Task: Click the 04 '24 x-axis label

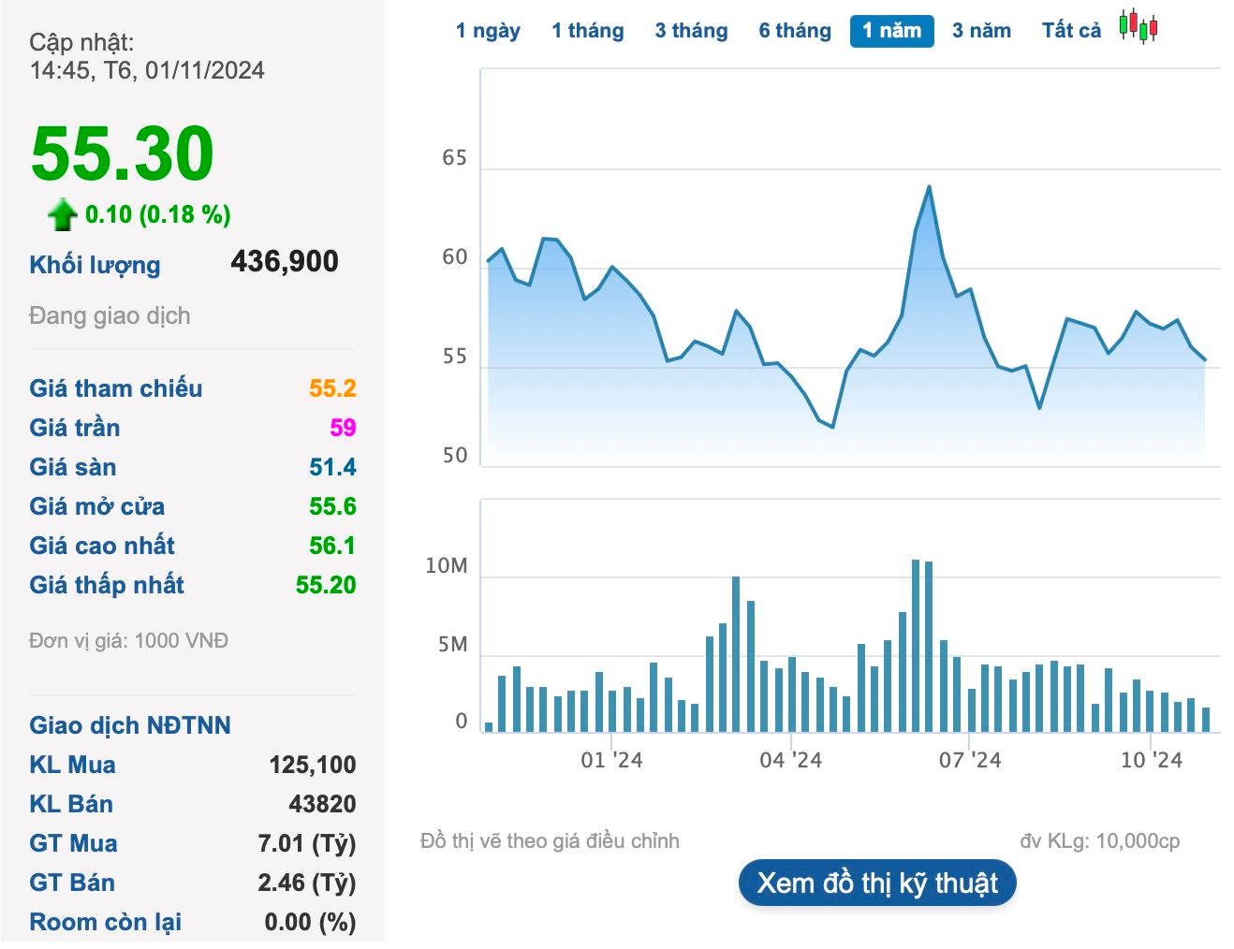Action: click(790, 760)
